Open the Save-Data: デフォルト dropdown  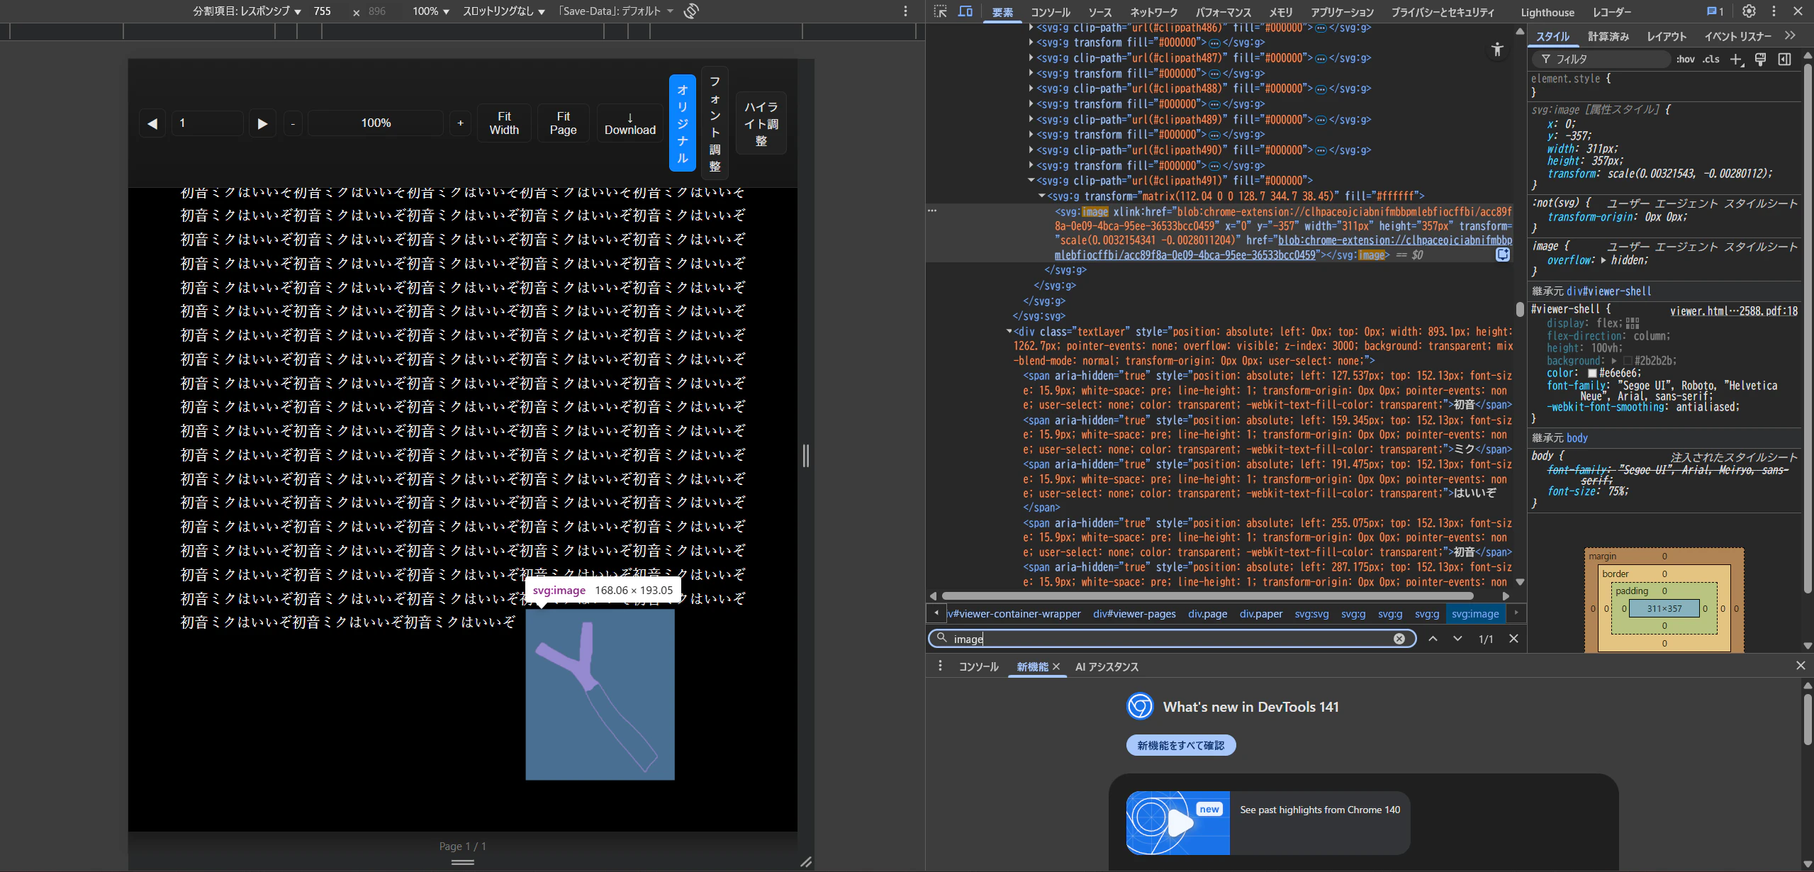coord(615,11)
